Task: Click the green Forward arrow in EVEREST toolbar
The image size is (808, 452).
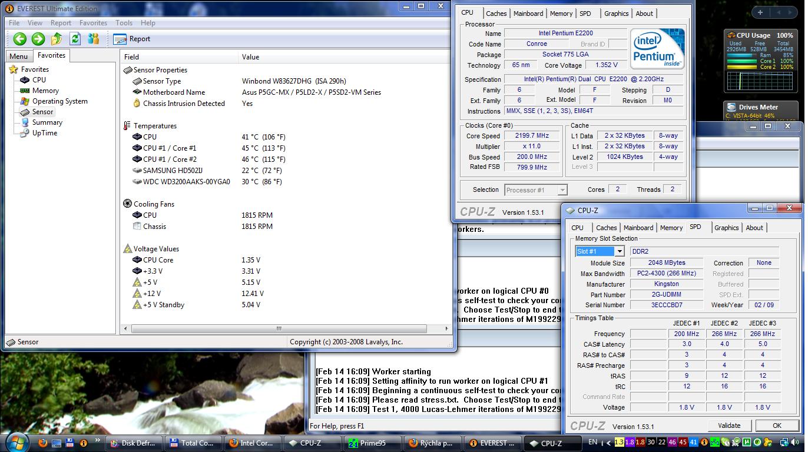Action: [38, 39]
